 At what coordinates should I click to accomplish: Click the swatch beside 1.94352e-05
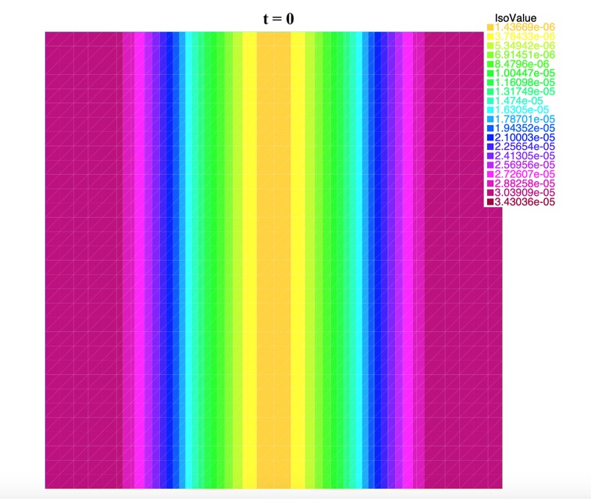[x=490, y=129]
